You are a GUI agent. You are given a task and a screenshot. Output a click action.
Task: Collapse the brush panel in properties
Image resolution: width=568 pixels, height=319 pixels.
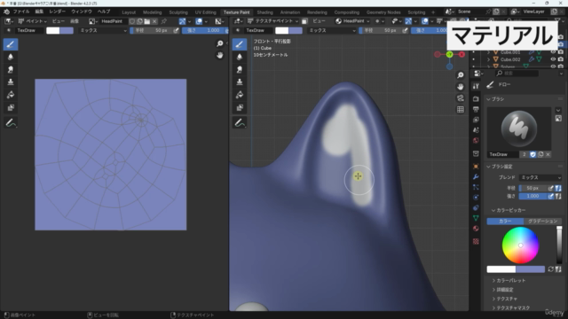pyautogui.click(x=488, y=99)
